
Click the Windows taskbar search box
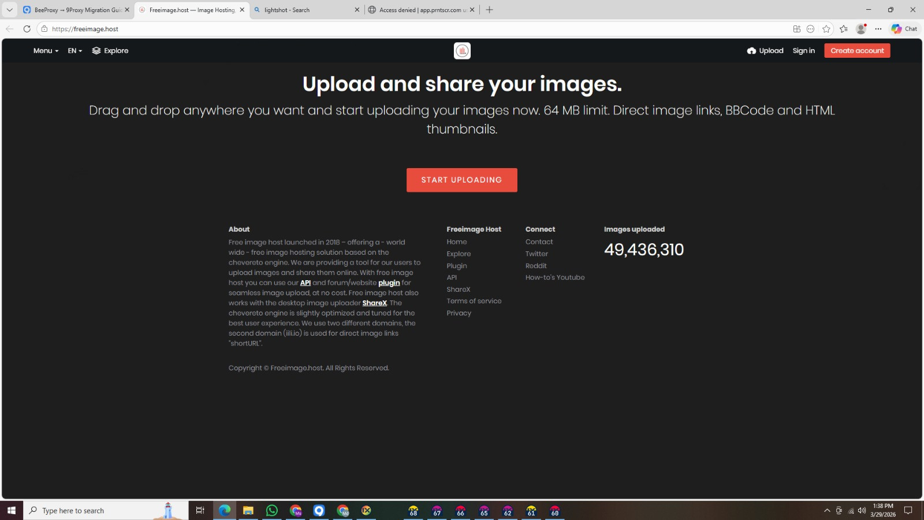[106, 511]
